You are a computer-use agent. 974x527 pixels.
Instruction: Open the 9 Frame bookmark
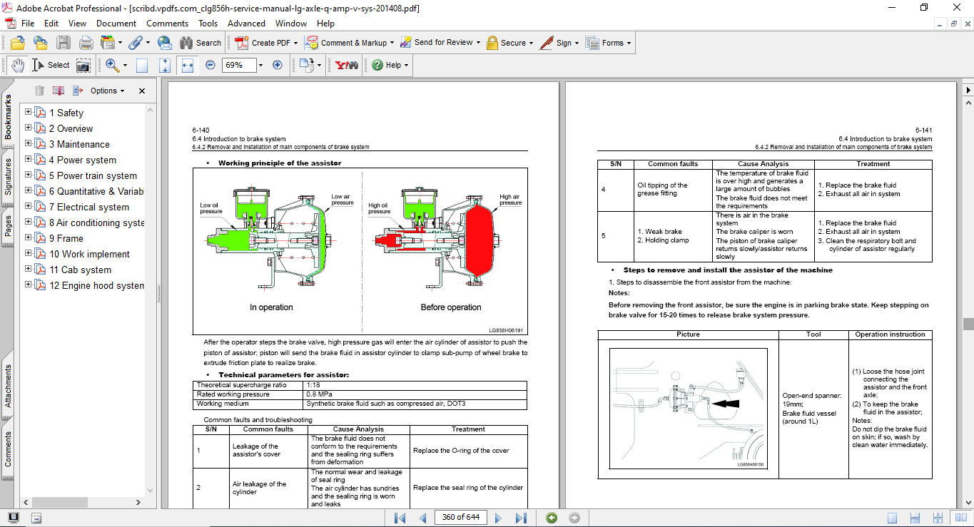[x=66, y=238]
